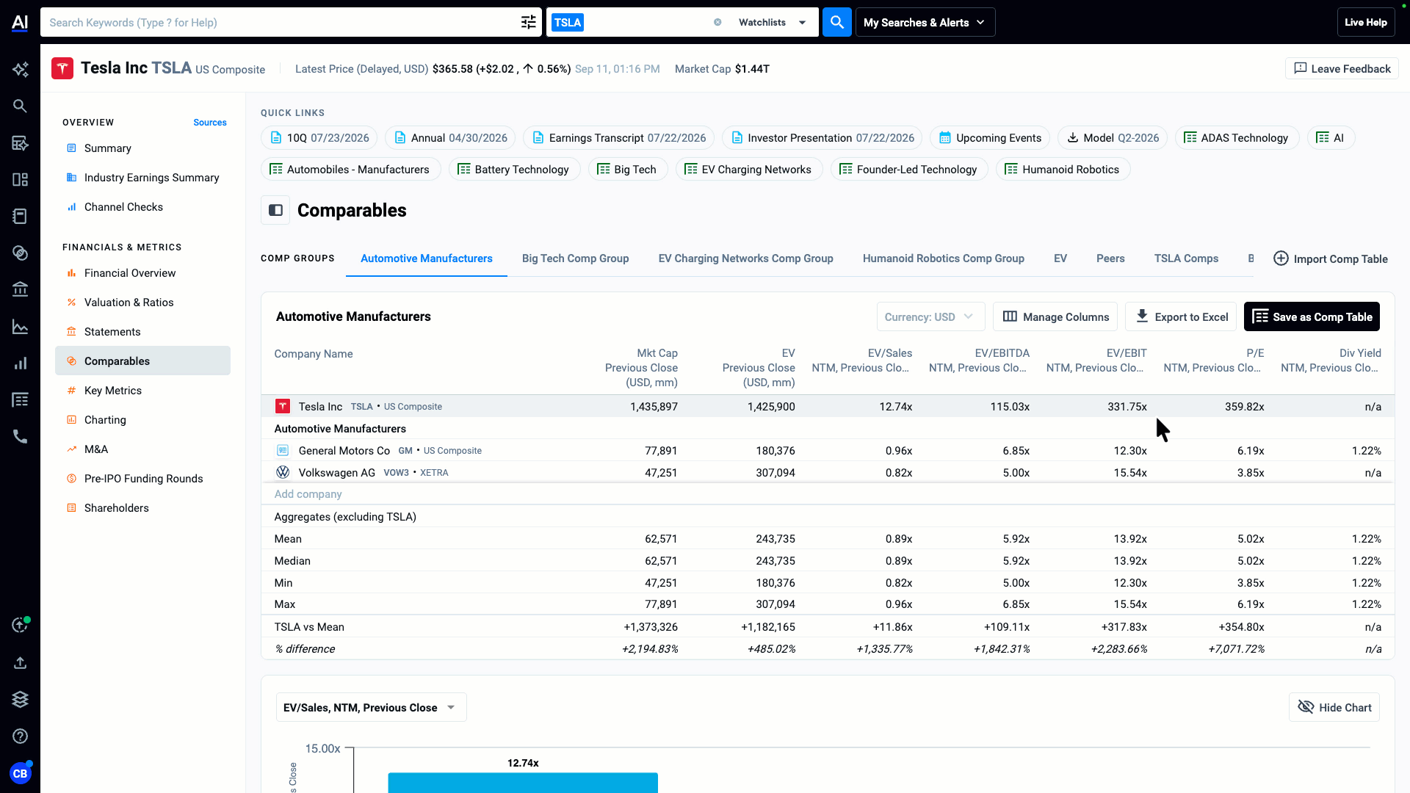The image size is (1410, 793).
Task: Click the General Motors logo in the table
Action: (x=283, y=450)
